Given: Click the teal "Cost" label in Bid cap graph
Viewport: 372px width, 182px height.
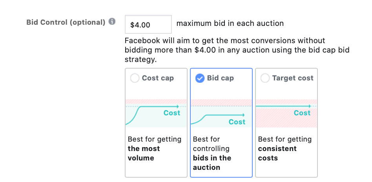Looking at the screenshot, I should (237, 122).
